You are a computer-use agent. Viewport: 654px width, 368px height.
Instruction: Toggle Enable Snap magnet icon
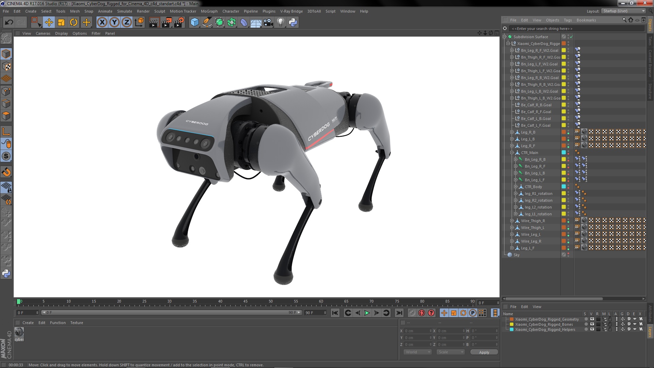click(6, 172)
